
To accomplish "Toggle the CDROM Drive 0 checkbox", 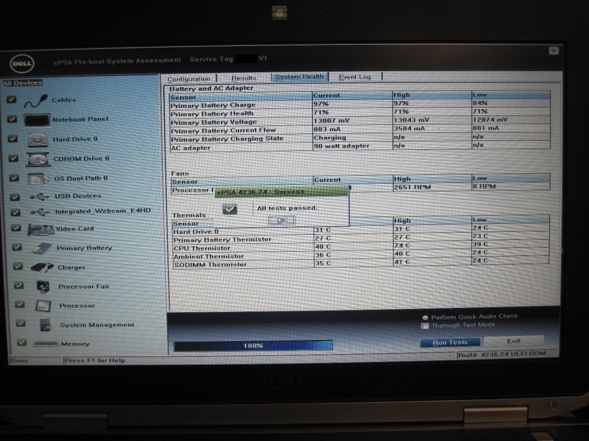I will (14, 158).
